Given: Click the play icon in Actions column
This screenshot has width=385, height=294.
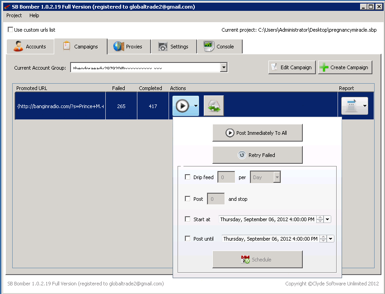Looking at the screenshot, I should pos(182,106).
